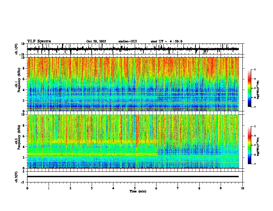Screen dimensions: 273x211
Task: Click time axis tick label '0'
Action: click(x=27, y=188)
